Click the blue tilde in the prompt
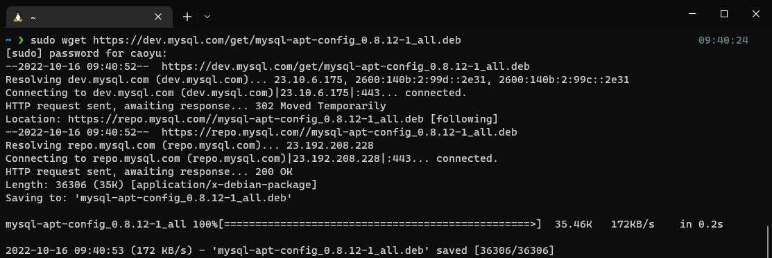 tap(8, 40)
